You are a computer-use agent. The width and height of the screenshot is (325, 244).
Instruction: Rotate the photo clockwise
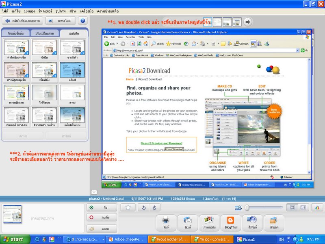point(155,207)
